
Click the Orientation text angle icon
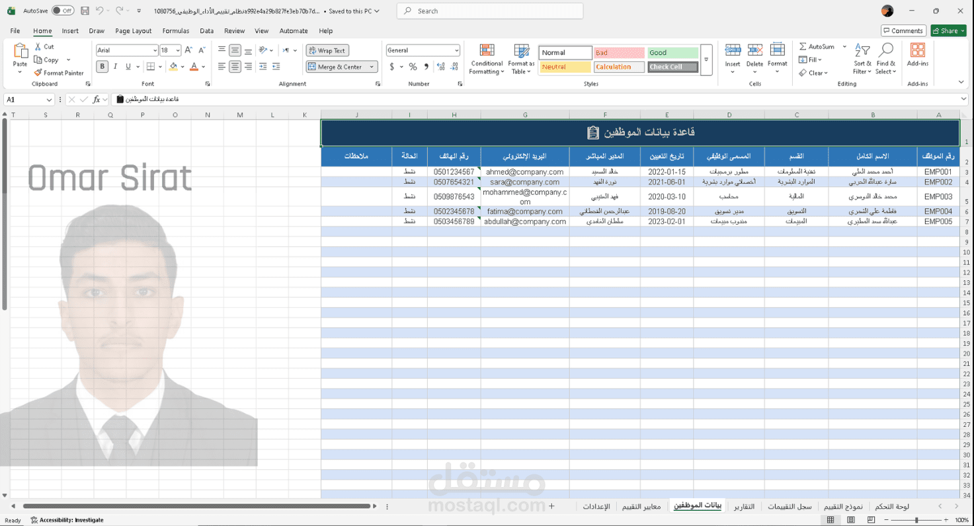[x=263, y=50]
